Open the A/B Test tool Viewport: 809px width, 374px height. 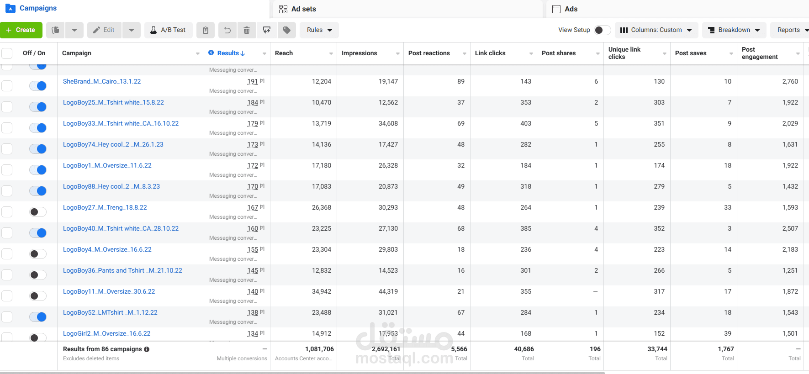point(168,30)
